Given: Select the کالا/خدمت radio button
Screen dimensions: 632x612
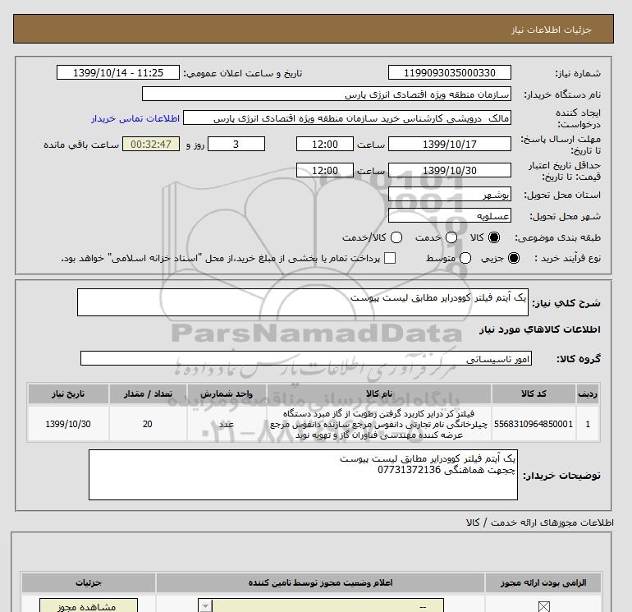Looking at the screenshot, I should click(x=396, y=237).
